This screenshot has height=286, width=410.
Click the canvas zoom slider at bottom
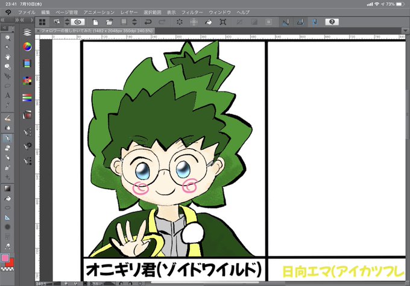(54, 284)
